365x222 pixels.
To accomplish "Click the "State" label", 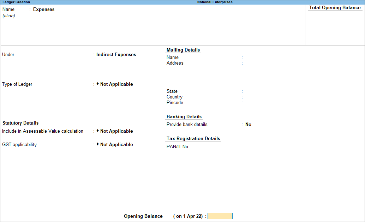I will (172, 91).
